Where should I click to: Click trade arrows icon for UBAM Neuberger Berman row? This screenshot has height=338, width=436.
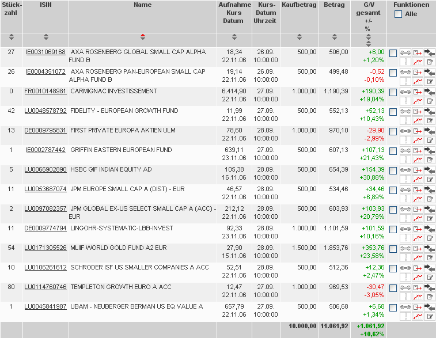coord(430,307)
